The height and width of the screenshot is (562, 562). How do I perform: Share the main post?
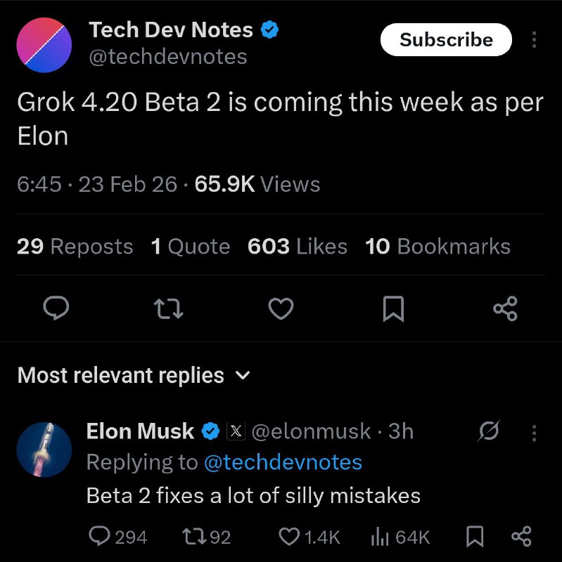(x=505, y=308)
